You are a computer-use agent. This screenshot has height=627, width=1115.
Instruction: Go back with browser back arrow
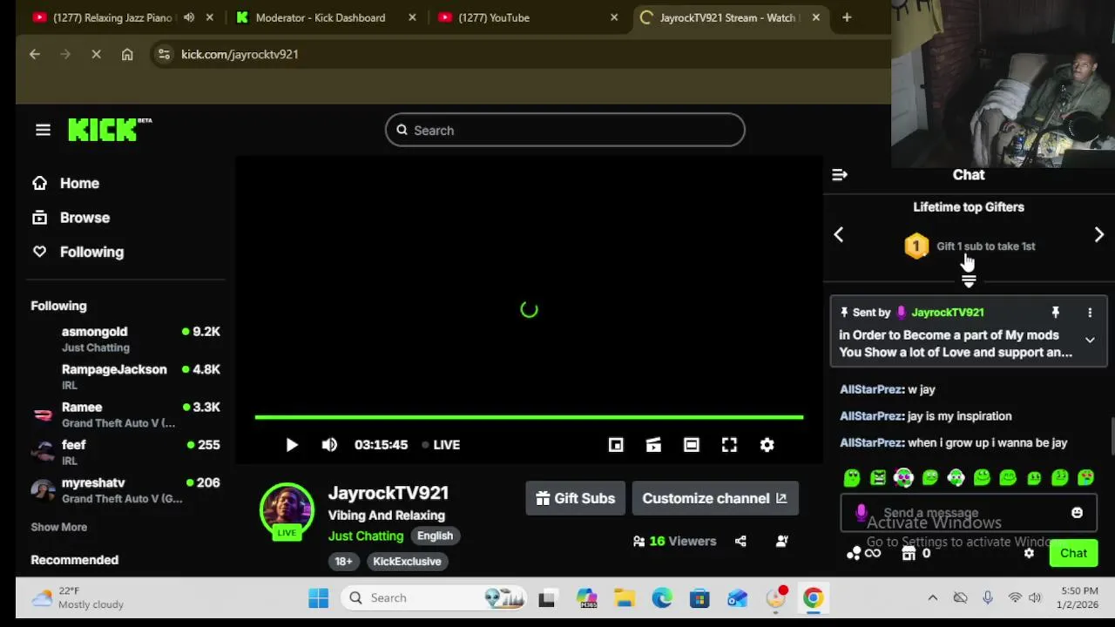point(35,54)
